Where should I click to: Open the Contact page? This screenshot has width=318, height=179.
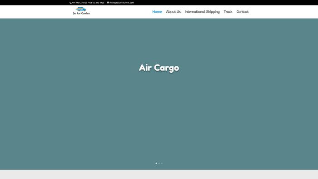[x=242, y=12]
